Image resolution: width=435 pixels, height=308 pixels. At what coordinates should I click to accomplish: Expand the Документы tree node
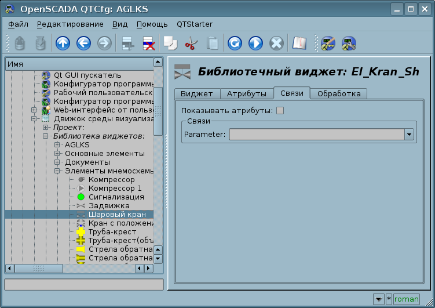click(x=57, y=162)
